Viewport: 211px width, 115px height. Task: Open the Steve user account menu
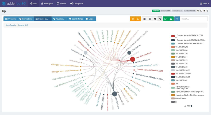coord(204,3)
